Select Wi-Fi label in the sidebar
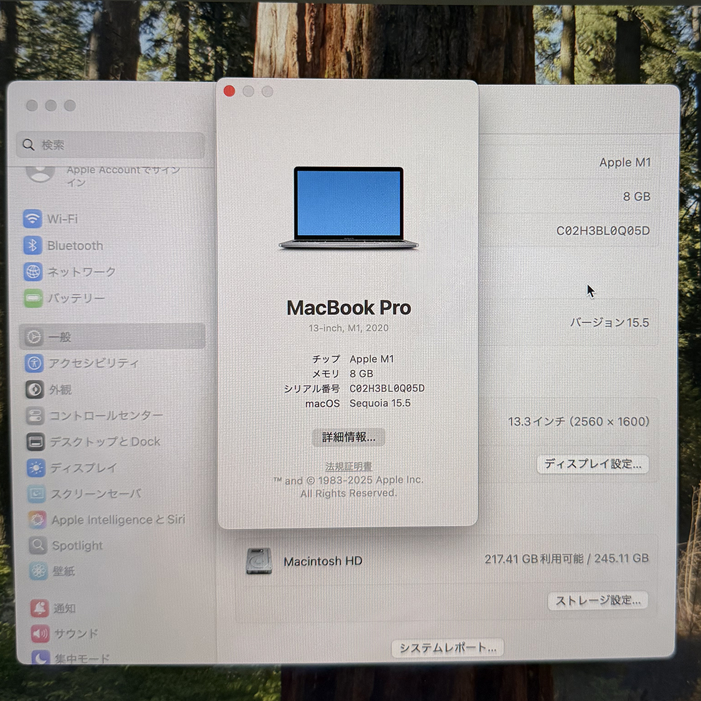This screenshot has height=701, width=701. pyautogui.click(x=63, y=219)
